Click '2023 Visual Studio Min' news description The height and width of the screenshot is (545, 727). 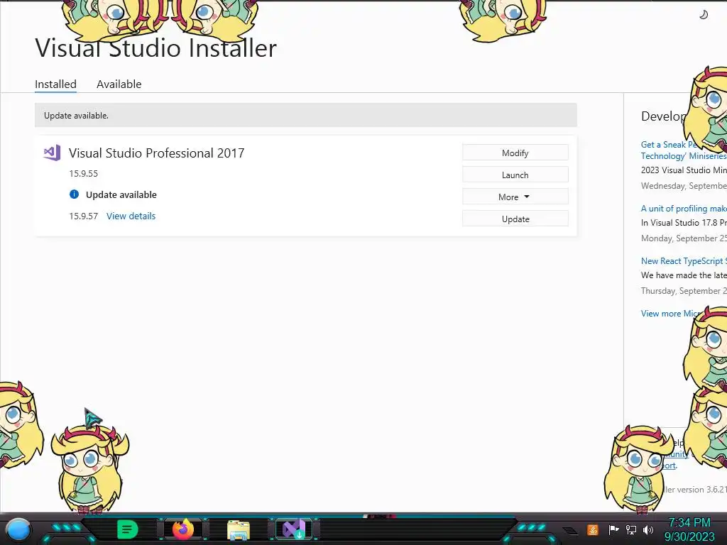point(684,170)
